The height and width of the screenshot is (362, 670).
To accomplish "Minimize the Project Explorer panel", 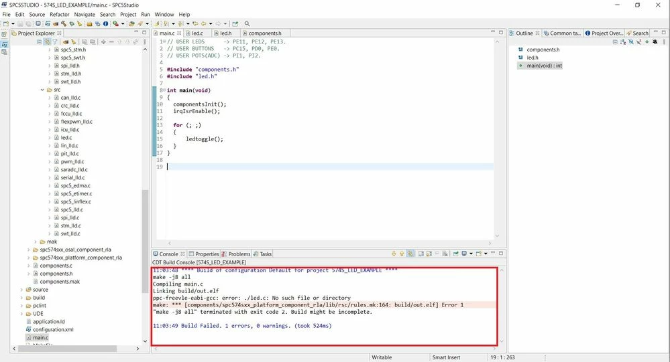I will click(136, 32).
